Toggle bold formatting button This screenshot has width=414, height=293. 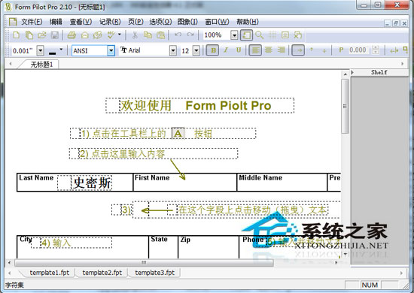coord(213,50)
